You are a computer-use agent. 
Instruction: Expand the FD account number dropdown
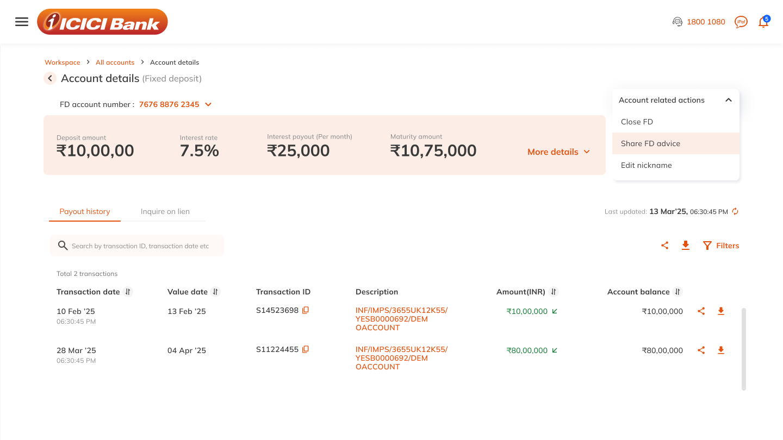pos(208,104)
